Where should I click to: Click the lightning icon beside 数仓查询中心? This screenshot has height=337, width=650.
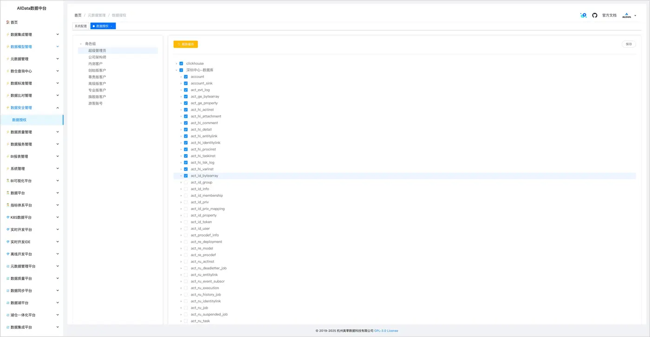pos(7,71)
